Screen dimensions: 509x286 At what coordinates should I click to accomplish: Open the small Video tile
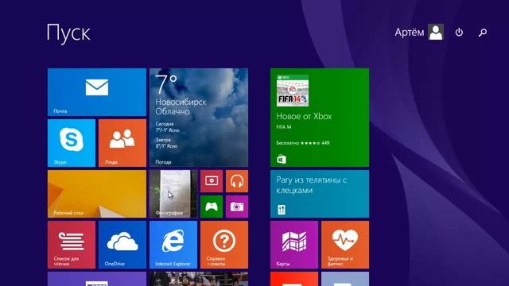[212, 181]
